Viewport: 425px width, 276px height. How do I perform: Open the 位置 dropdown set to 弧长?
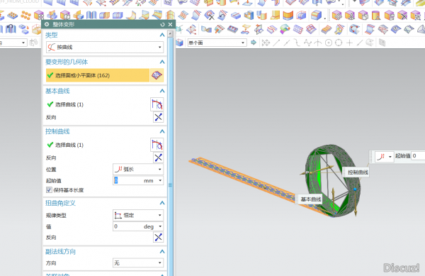click(x=138, y=170)
